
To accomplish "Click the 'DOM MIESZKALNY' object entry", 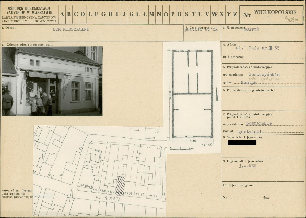I will pos(71,29).
